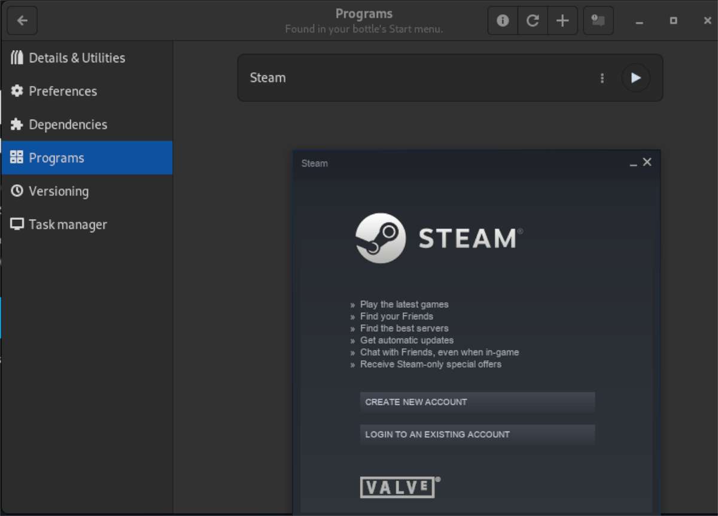Open Preferences in sidebar
The width and height of the screenshot is (718, 516).
click(87, 91)
